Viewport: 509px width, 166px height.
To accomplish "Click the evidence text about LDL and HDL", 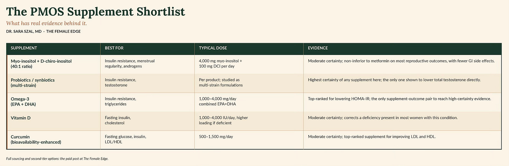I will [x=372, y=137].
